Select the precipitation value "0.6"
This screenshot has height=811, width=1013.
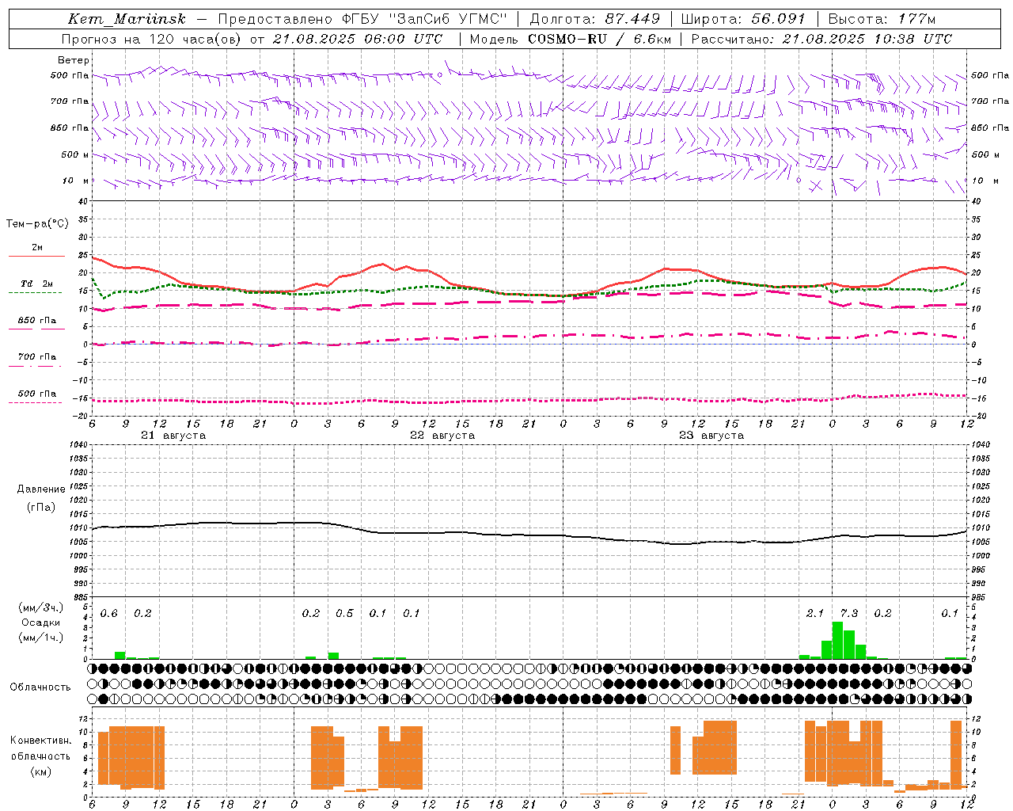point(109,614)
